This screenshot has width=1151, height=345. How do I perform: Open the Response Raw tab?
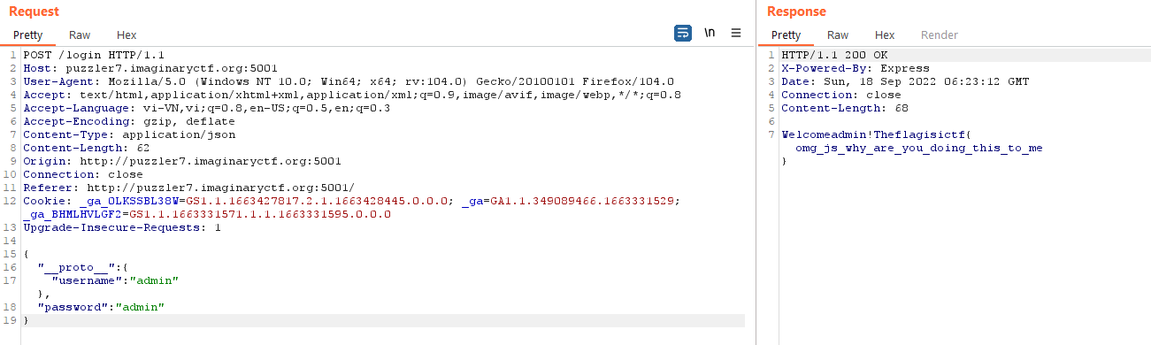pos(838,35)
